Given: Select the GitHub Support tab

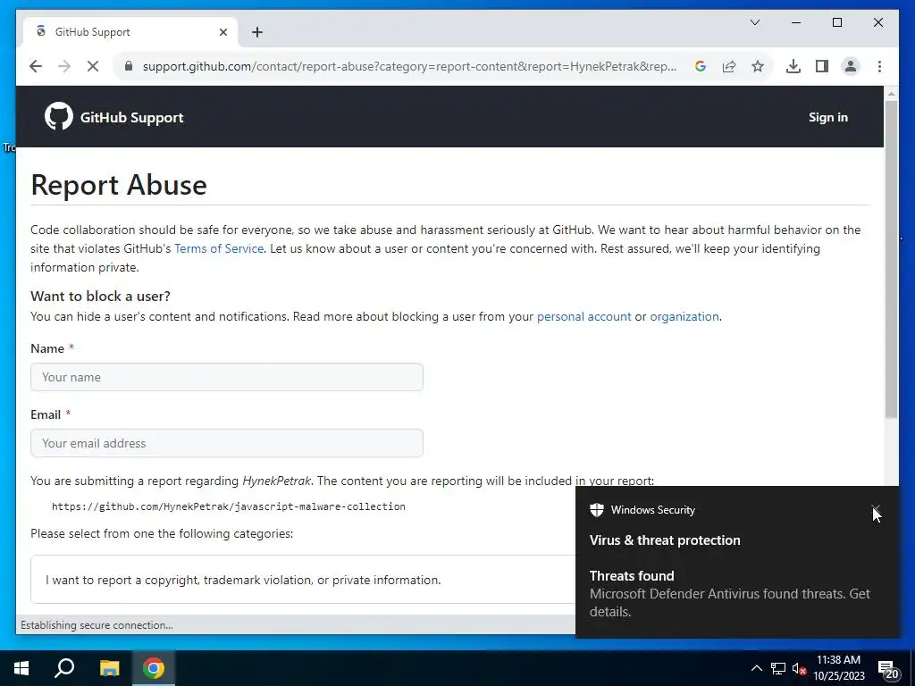Looking at the screenshot, I should 130,32.
